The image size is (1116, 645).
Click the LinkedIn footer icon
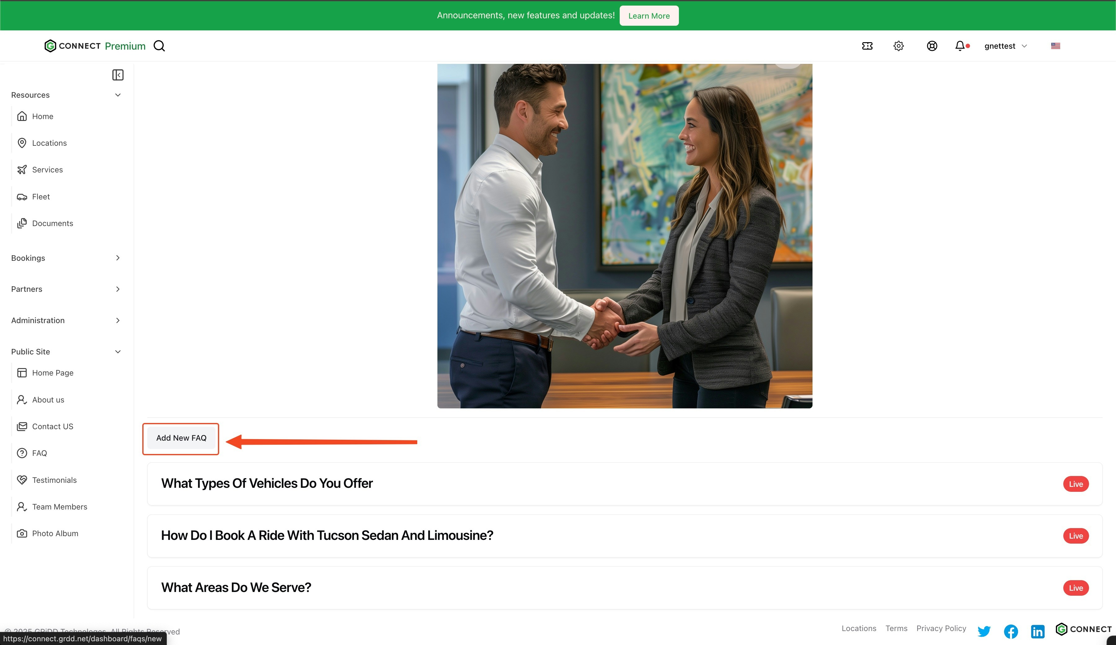(1038, 631)
